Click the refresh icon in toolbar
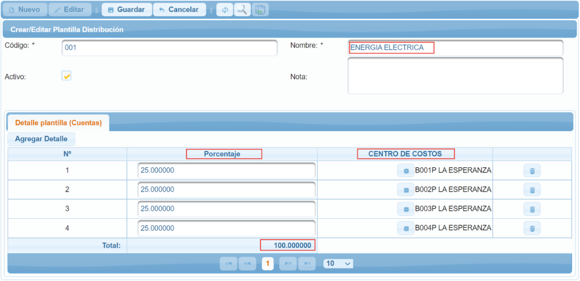 tap(225, 10)
